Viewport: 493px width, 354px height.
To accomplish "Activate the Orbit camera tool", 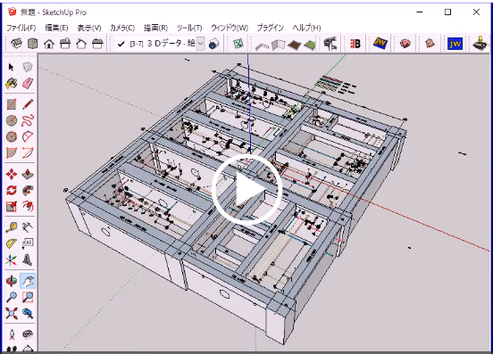I will coord(12,281).
